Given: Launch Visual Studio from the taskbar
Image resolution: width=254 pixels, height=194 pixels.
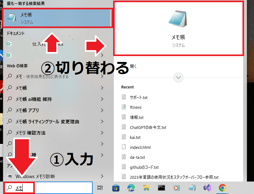Looking at the screenshot, I should tap(207, 188).
